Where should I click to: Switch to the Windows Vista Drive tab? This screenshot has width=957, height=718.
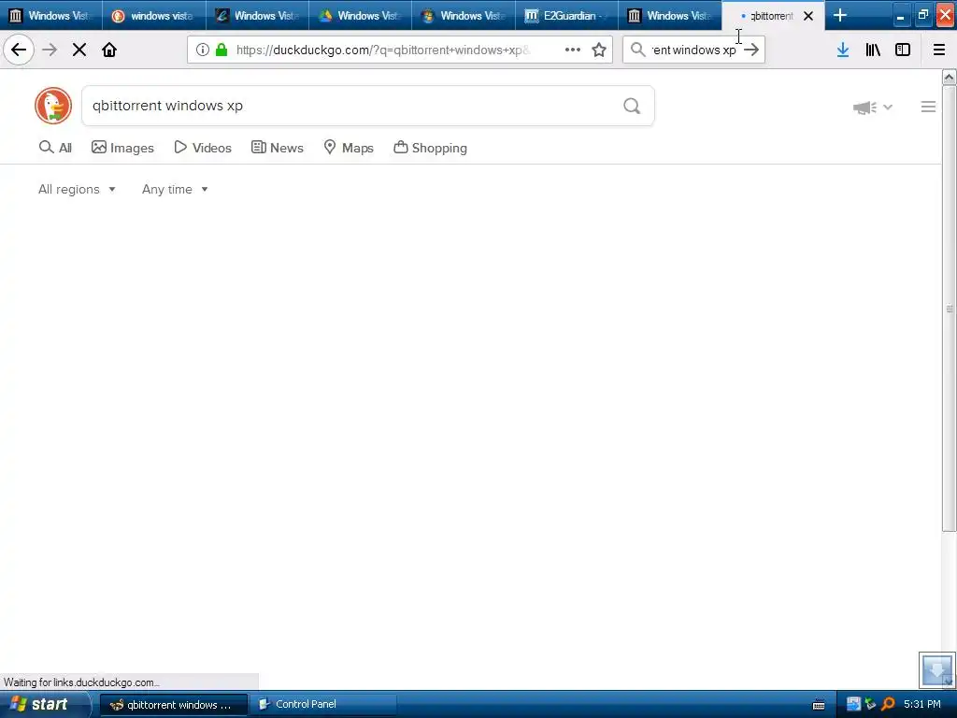pos(360,15)
